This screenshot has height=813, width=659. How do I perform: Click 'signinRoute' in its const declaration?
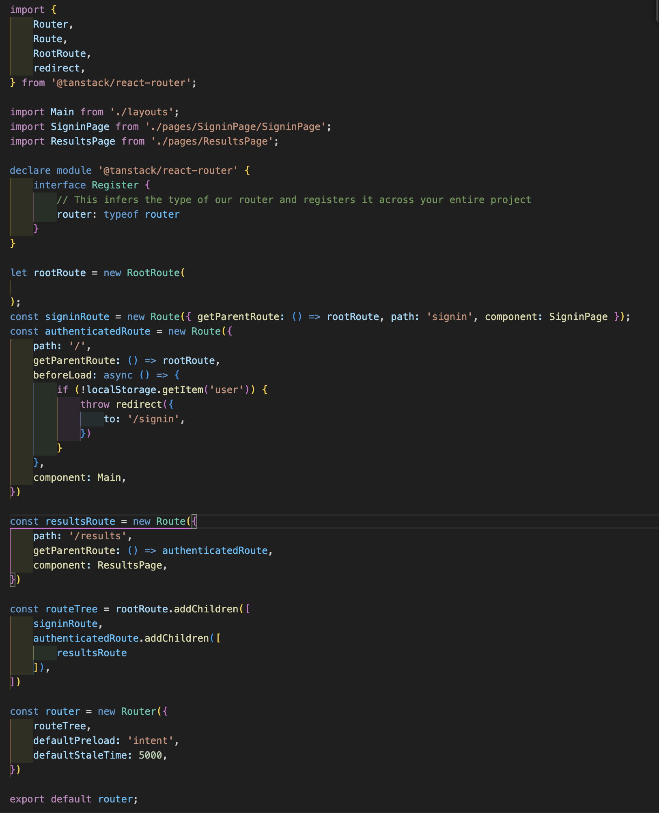pos(77,317)
